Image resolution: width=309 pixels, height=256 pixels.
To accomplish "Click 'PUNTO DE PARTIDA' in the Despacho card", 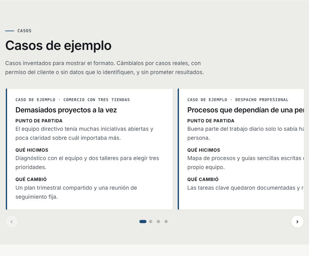I will pos(211,121).
